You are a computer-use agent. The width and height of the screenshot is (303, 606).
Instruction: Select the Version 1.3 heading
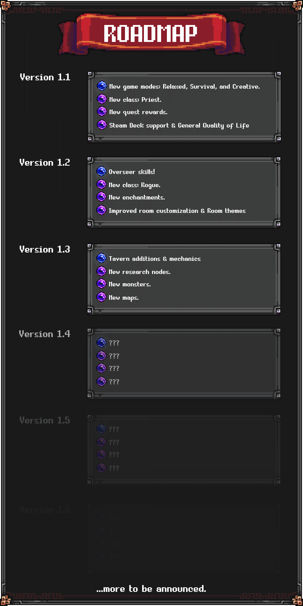tap(45, 249)
